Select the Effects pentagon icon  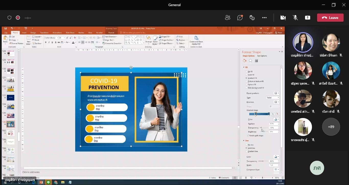point(250,61)
